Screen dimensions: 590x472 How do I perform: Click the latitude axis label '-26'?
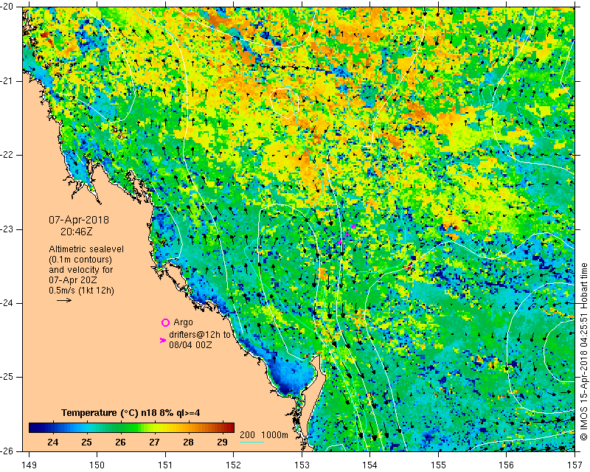[x=7, y=451]
